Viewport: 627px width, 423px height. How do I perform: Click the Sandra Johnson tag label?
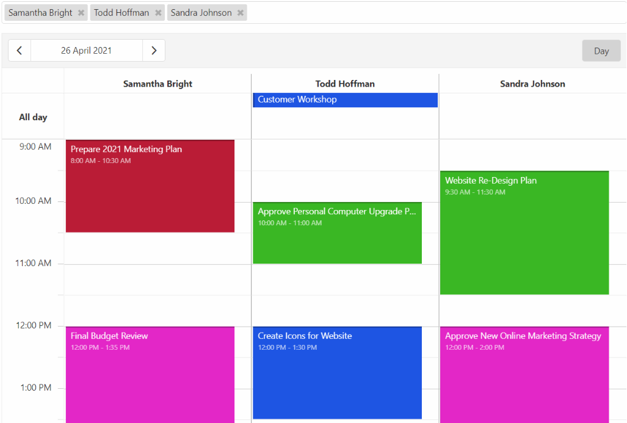click(x=201, y=13)
